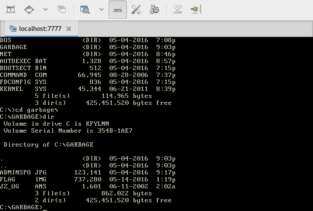
Task: Click the 06-11-2002 date value
Action: 129,187
